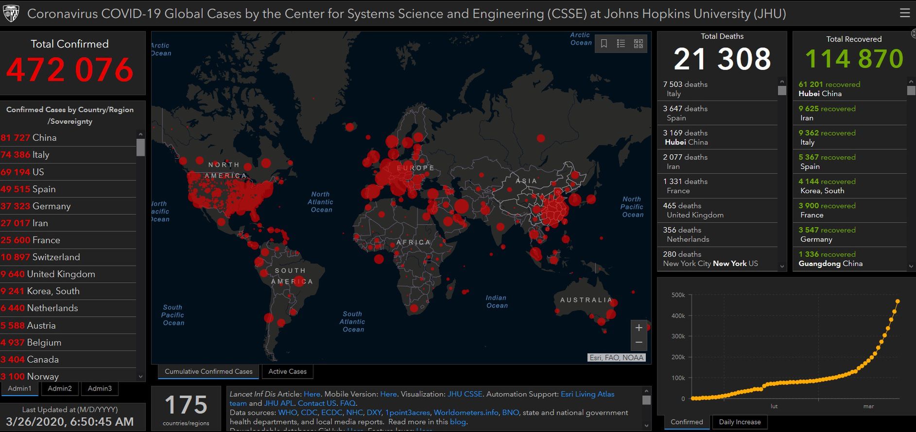Select '74 386 Italy' in the country list
Viewport: 916px width, 432px height.
tap(68, 155)
